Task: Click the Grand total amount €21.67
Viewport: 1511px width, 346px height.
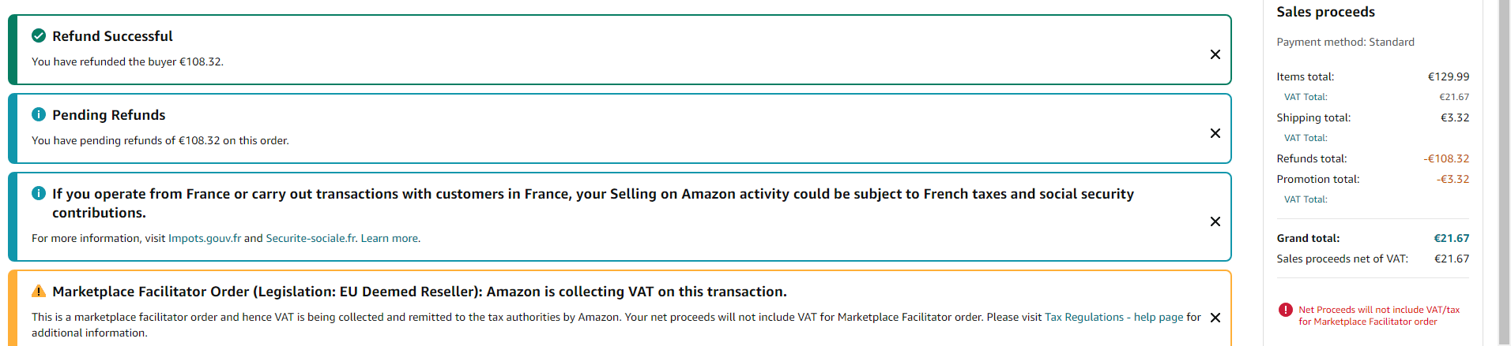Action: click(x=1451, y=238)
